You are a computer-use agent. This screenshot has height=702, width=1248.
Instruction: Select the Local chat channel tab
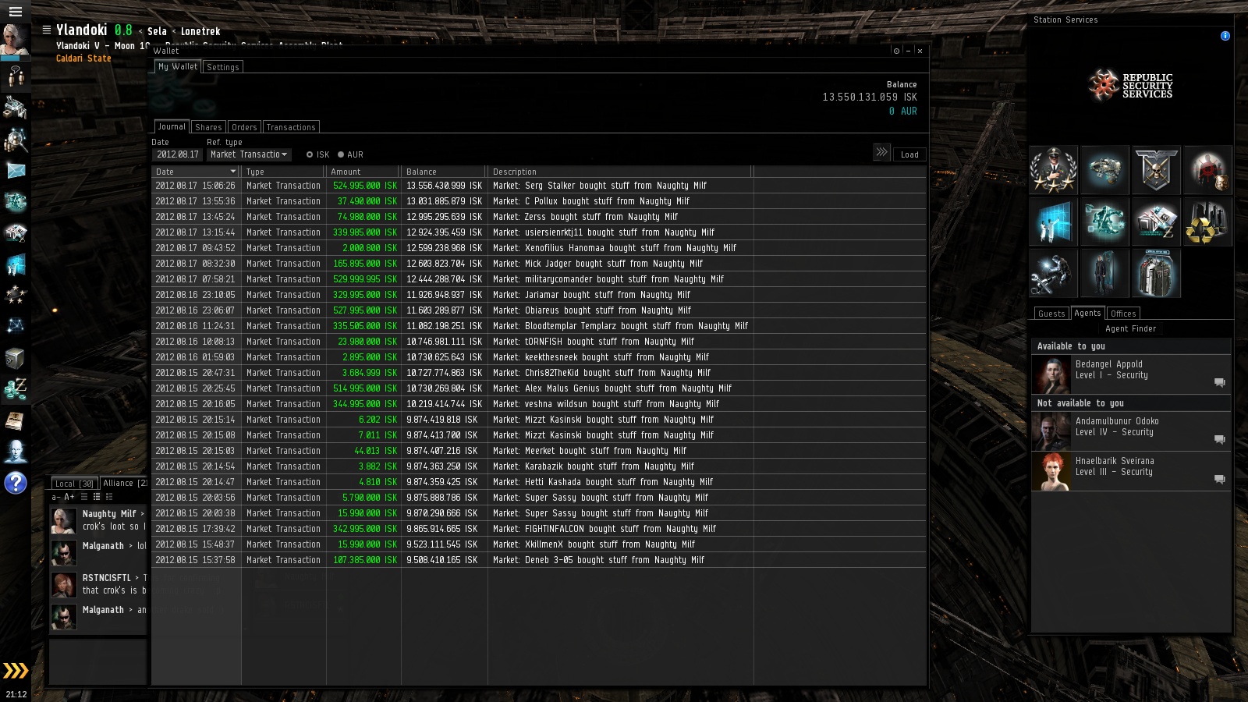coord(74,484)
